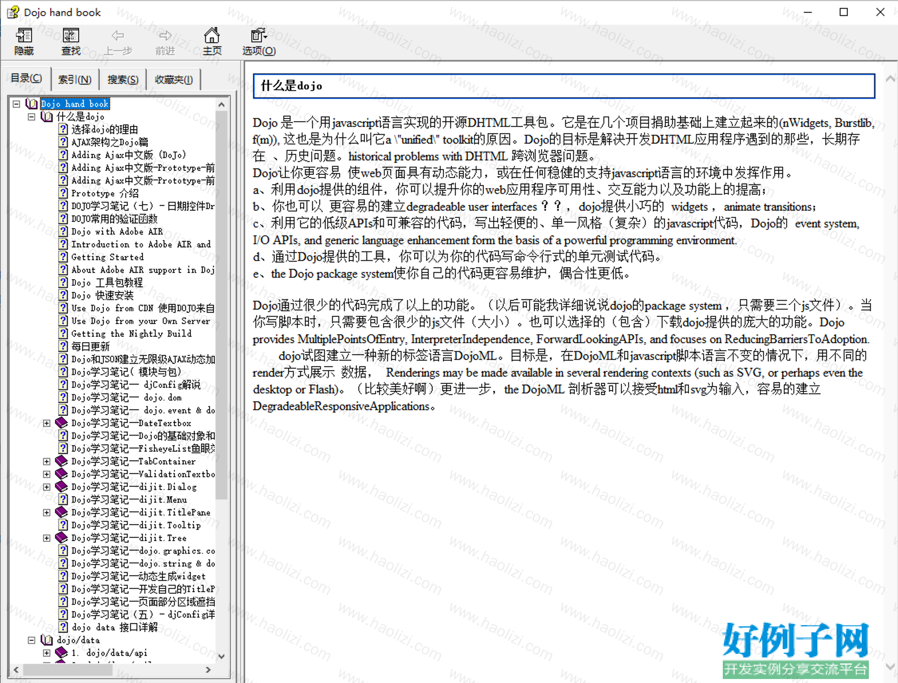The height and width of the screenshot is (683, 898).
Task: Click the tree scrollbar right arrow
Action: point(208,669)
